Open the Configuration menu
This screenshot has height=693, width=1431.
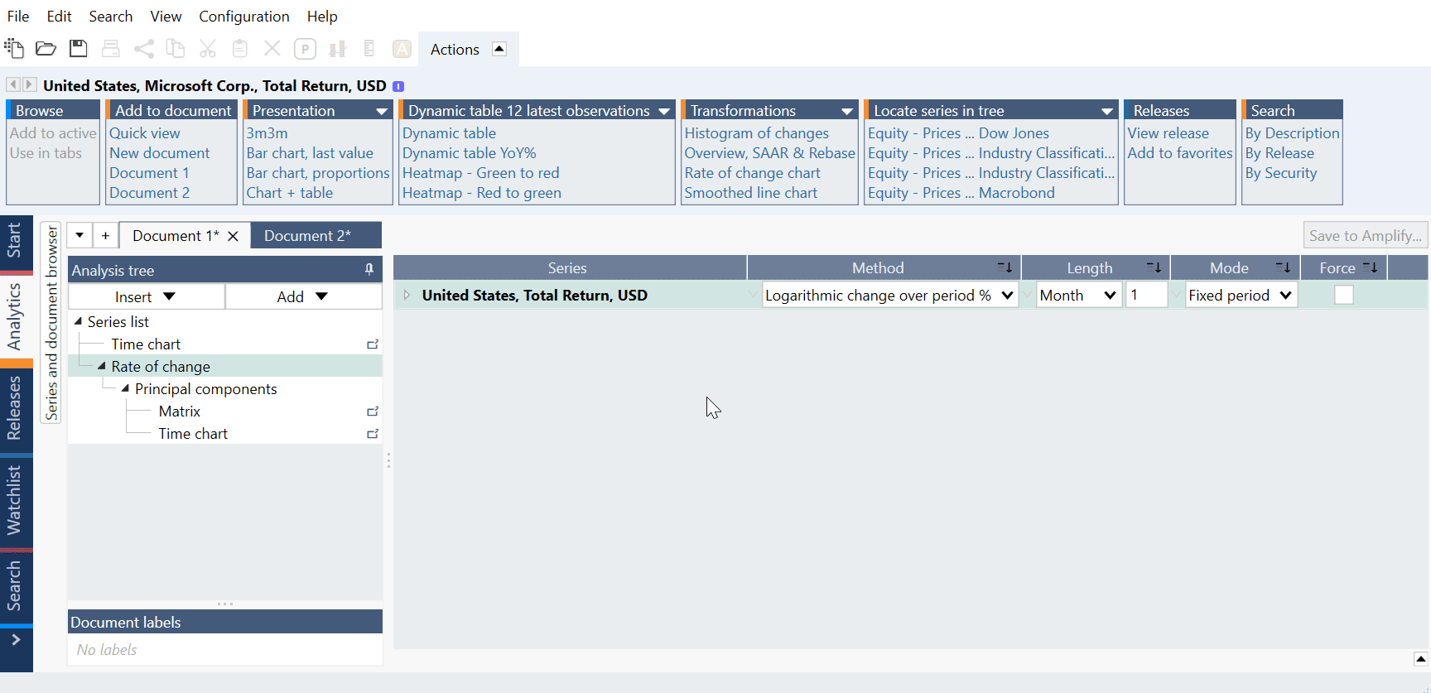point(243,17)
